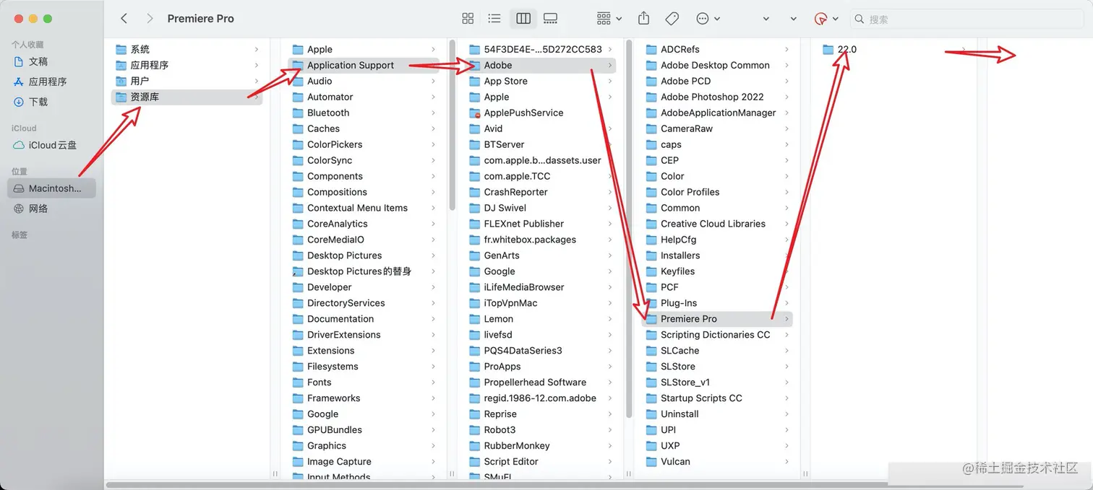Click the FLEXnet Publisher folder icon
Viewport: 1093px width, 490px height.
click(474, 224)
